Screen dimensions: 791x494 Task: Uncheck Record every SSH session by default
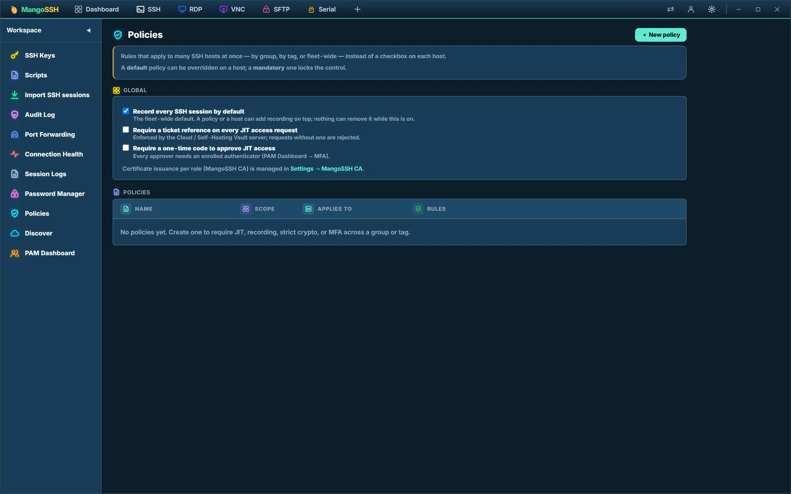tap(126, 111)
